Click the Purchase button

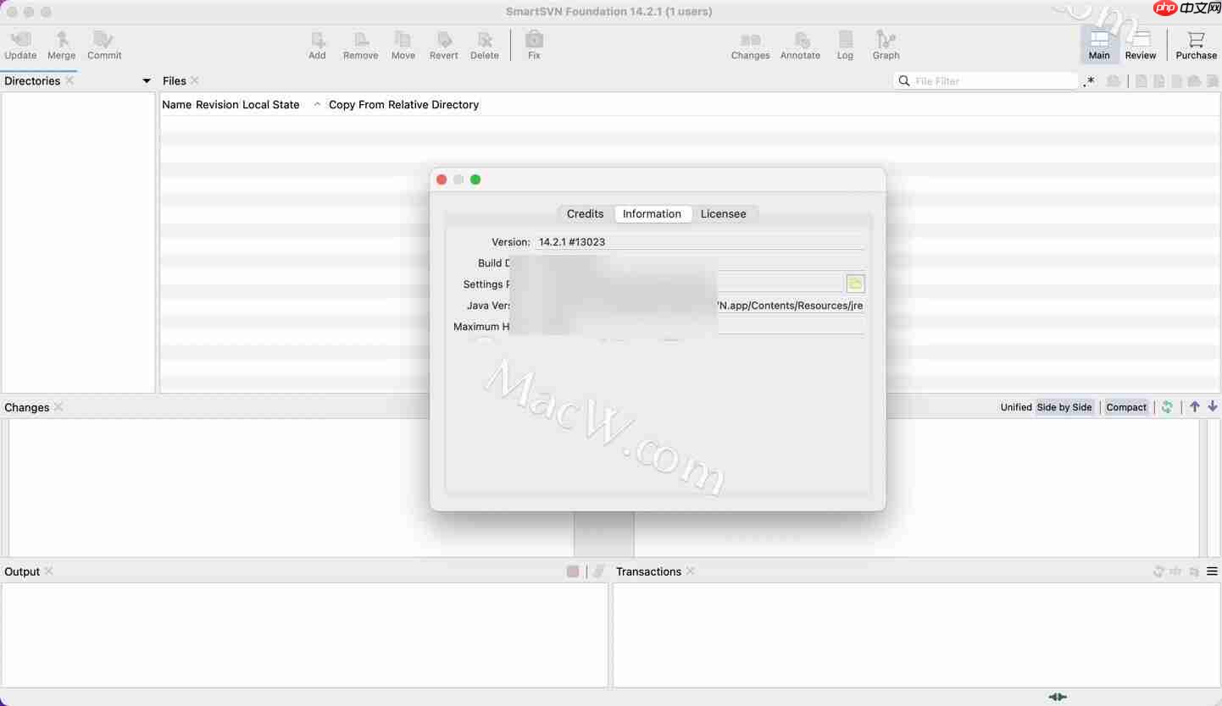(1195, 44)
